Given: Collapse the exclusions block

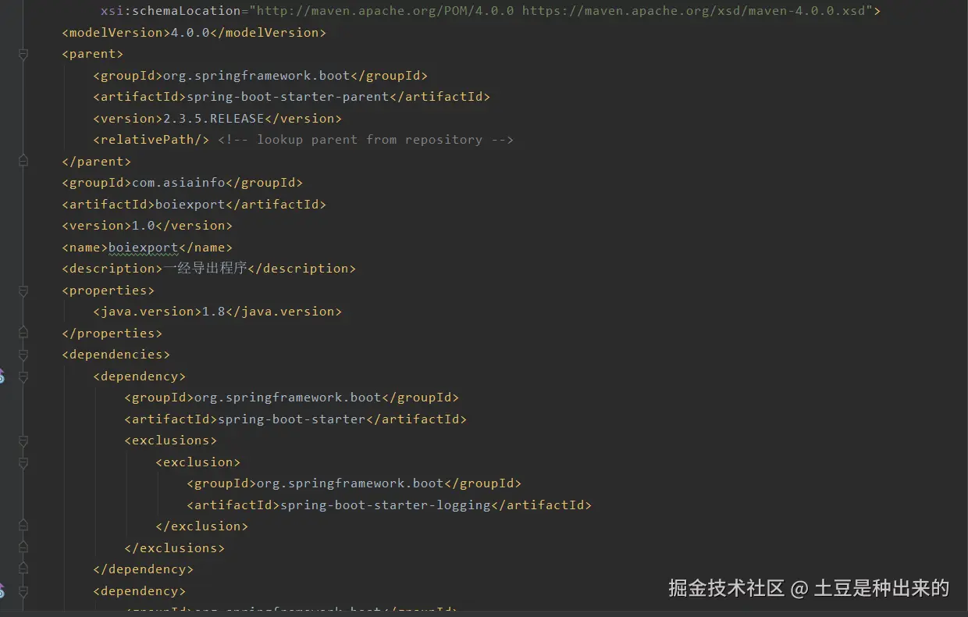Looking at the screenshot, I should 23,441.
